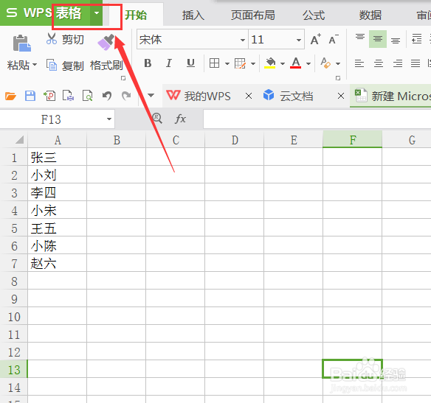The width and height of the screenshot is (431, 403).
Task: Apply red font color
Action: [x=296, y=63]
